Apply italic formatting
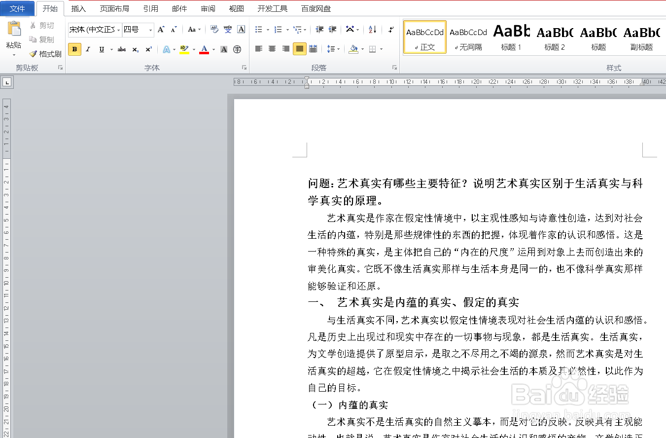 [x=88, y=49]
